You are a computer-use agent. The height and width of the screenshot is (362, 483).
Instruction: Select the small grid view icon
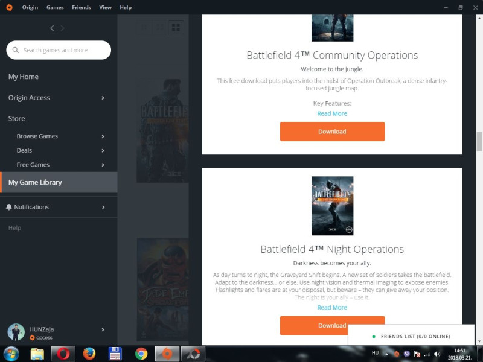coord(144,27)
